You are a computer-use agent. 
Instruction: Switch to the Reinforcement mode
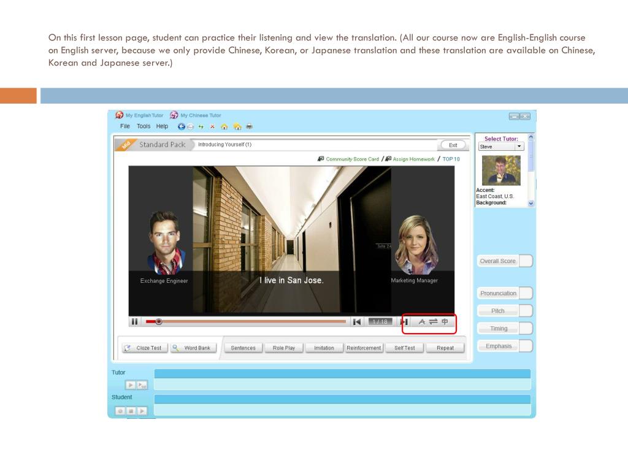coord(364,348)
